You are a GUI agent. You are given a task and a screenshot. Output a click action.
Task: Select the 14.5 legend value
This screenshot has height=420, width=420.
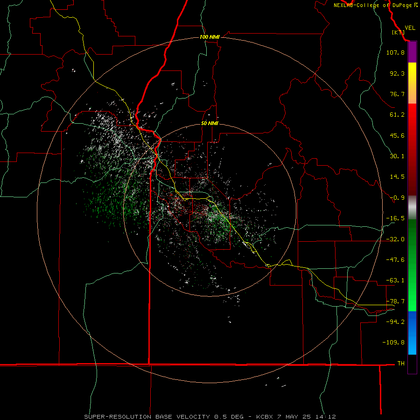click(x=397, y=177)
